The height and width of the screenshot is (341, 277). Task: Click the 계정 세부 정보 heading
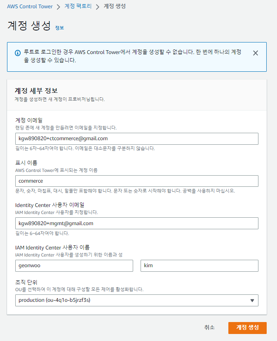(36, 90)
